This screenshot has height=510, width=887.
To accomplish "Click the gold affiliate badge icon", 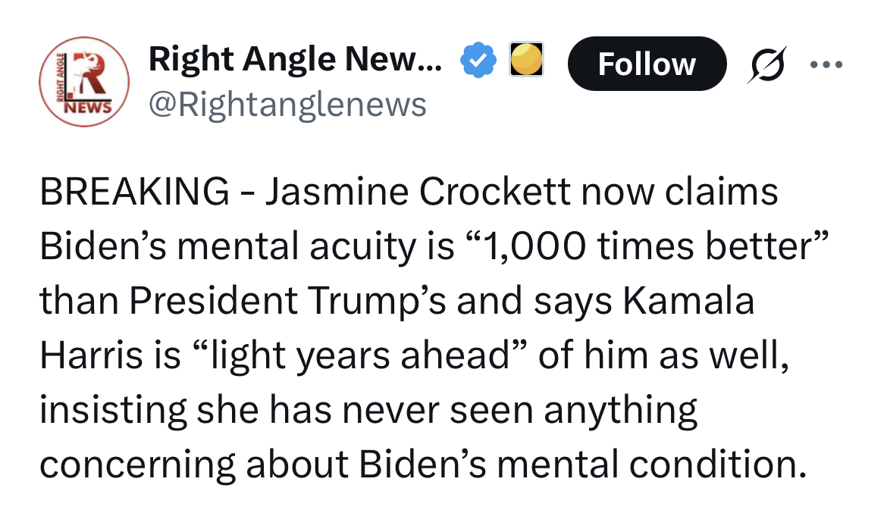I will click(x=525, y=61).
